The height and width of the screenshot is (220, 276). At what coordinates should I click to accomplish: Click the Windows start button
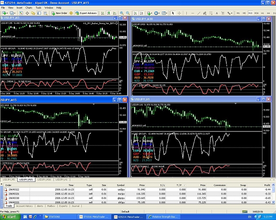pos(10,217)
